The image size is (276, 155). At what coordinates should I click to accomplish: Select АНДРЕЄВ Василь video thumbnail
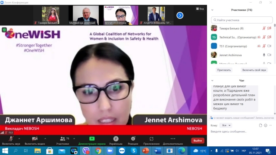click(156, 15)
